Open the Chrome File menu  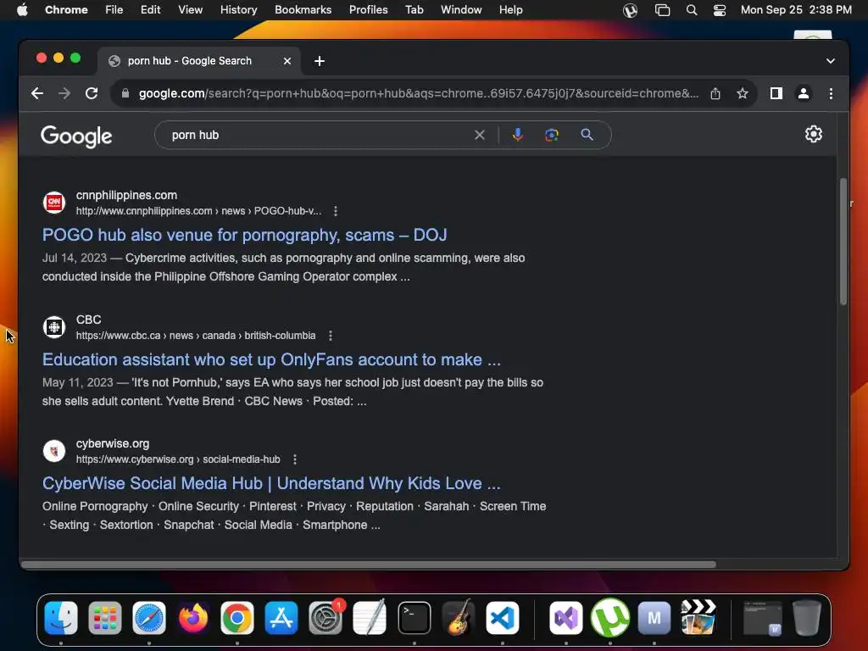point(114,10)
